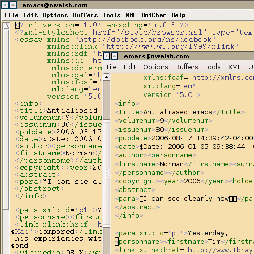Click '<info>' tag in front window
The height and width of the screenshot is (254, 254).
(x=127, y=104)
